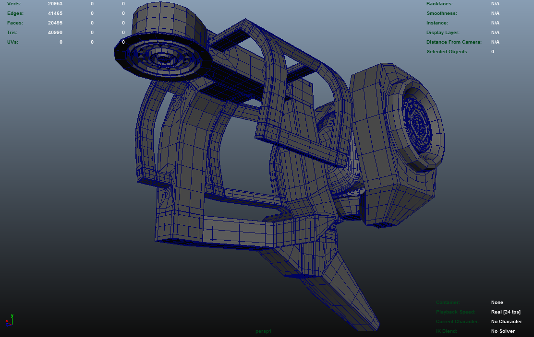Click the Instance: label
The height and width of the screenshot is (337, 534).
click(x=437, y=23)
